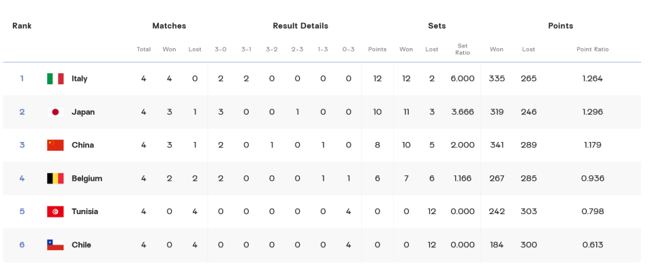Image resolution: width=654 pixels, height=265 pixels.
Task: Select the Belgium team name
Action: (87, 179)
